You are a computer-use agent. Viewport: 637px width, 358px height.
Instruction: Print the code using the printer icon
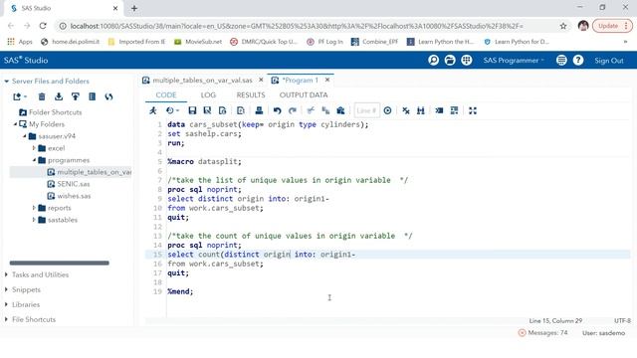[x=259, y=110]
